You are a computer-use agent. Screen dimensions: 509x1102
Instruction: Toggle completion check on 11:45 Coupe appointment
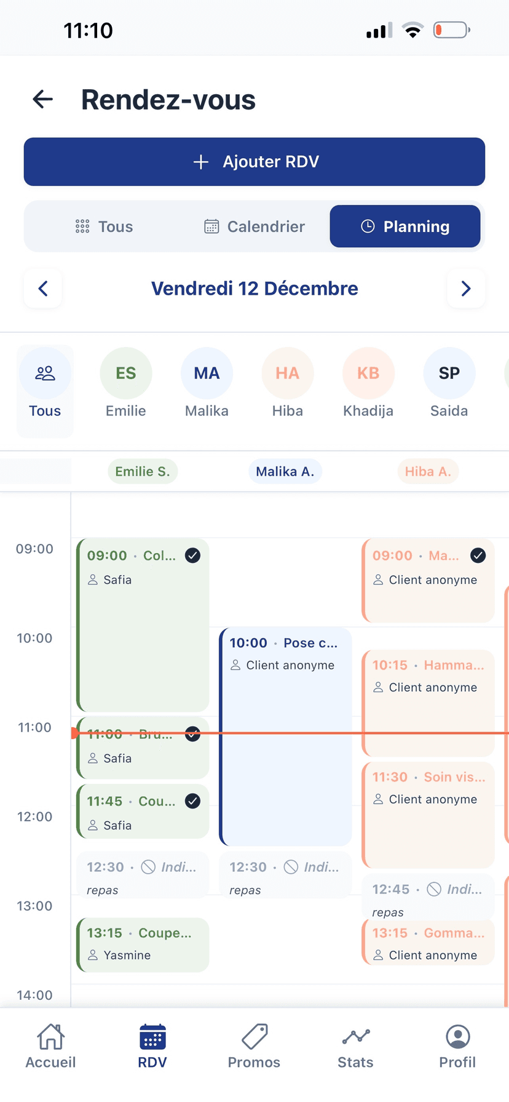point(192,801)
